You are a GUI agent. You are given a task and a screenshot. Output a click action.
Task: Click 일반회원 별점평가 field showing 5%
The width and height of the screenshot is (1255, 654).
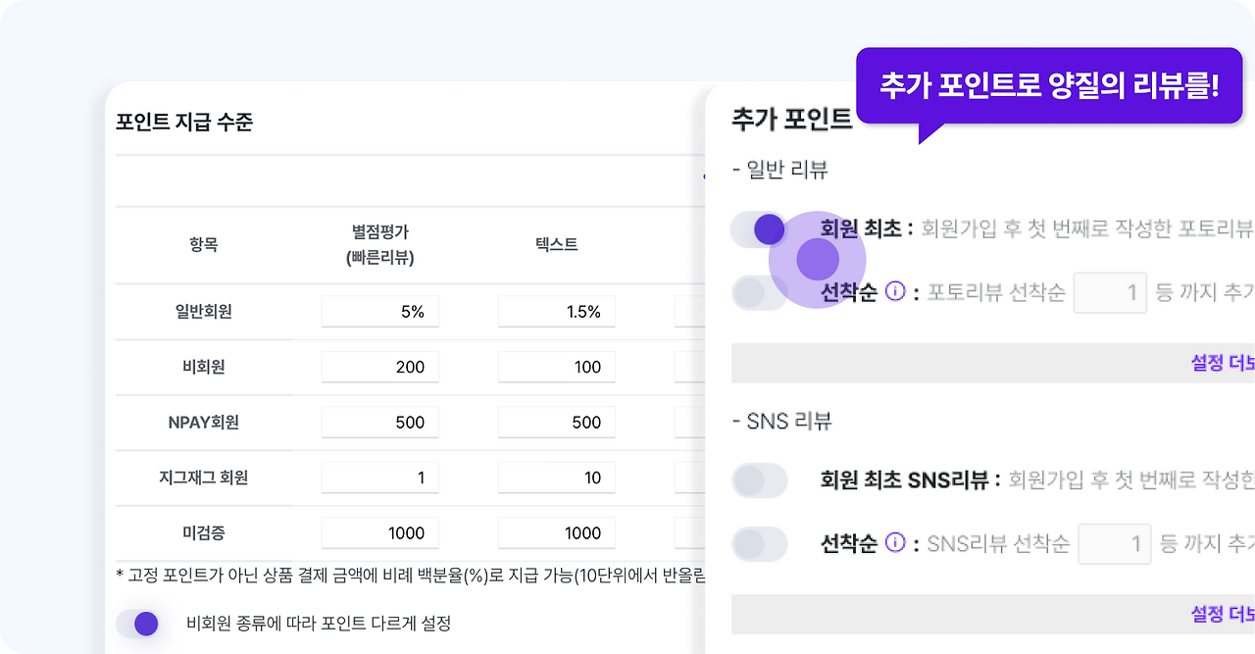pos(380,312)
